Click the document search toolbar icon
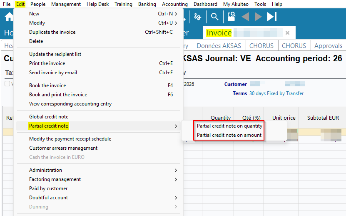The width and height of the screenshot is (346, 216). point(231,17)
